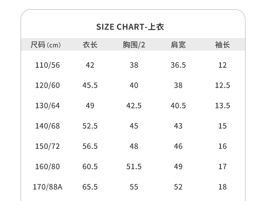Select the 36.5 肩宽 value
The image size is (267, 201).
coord(178,65)
